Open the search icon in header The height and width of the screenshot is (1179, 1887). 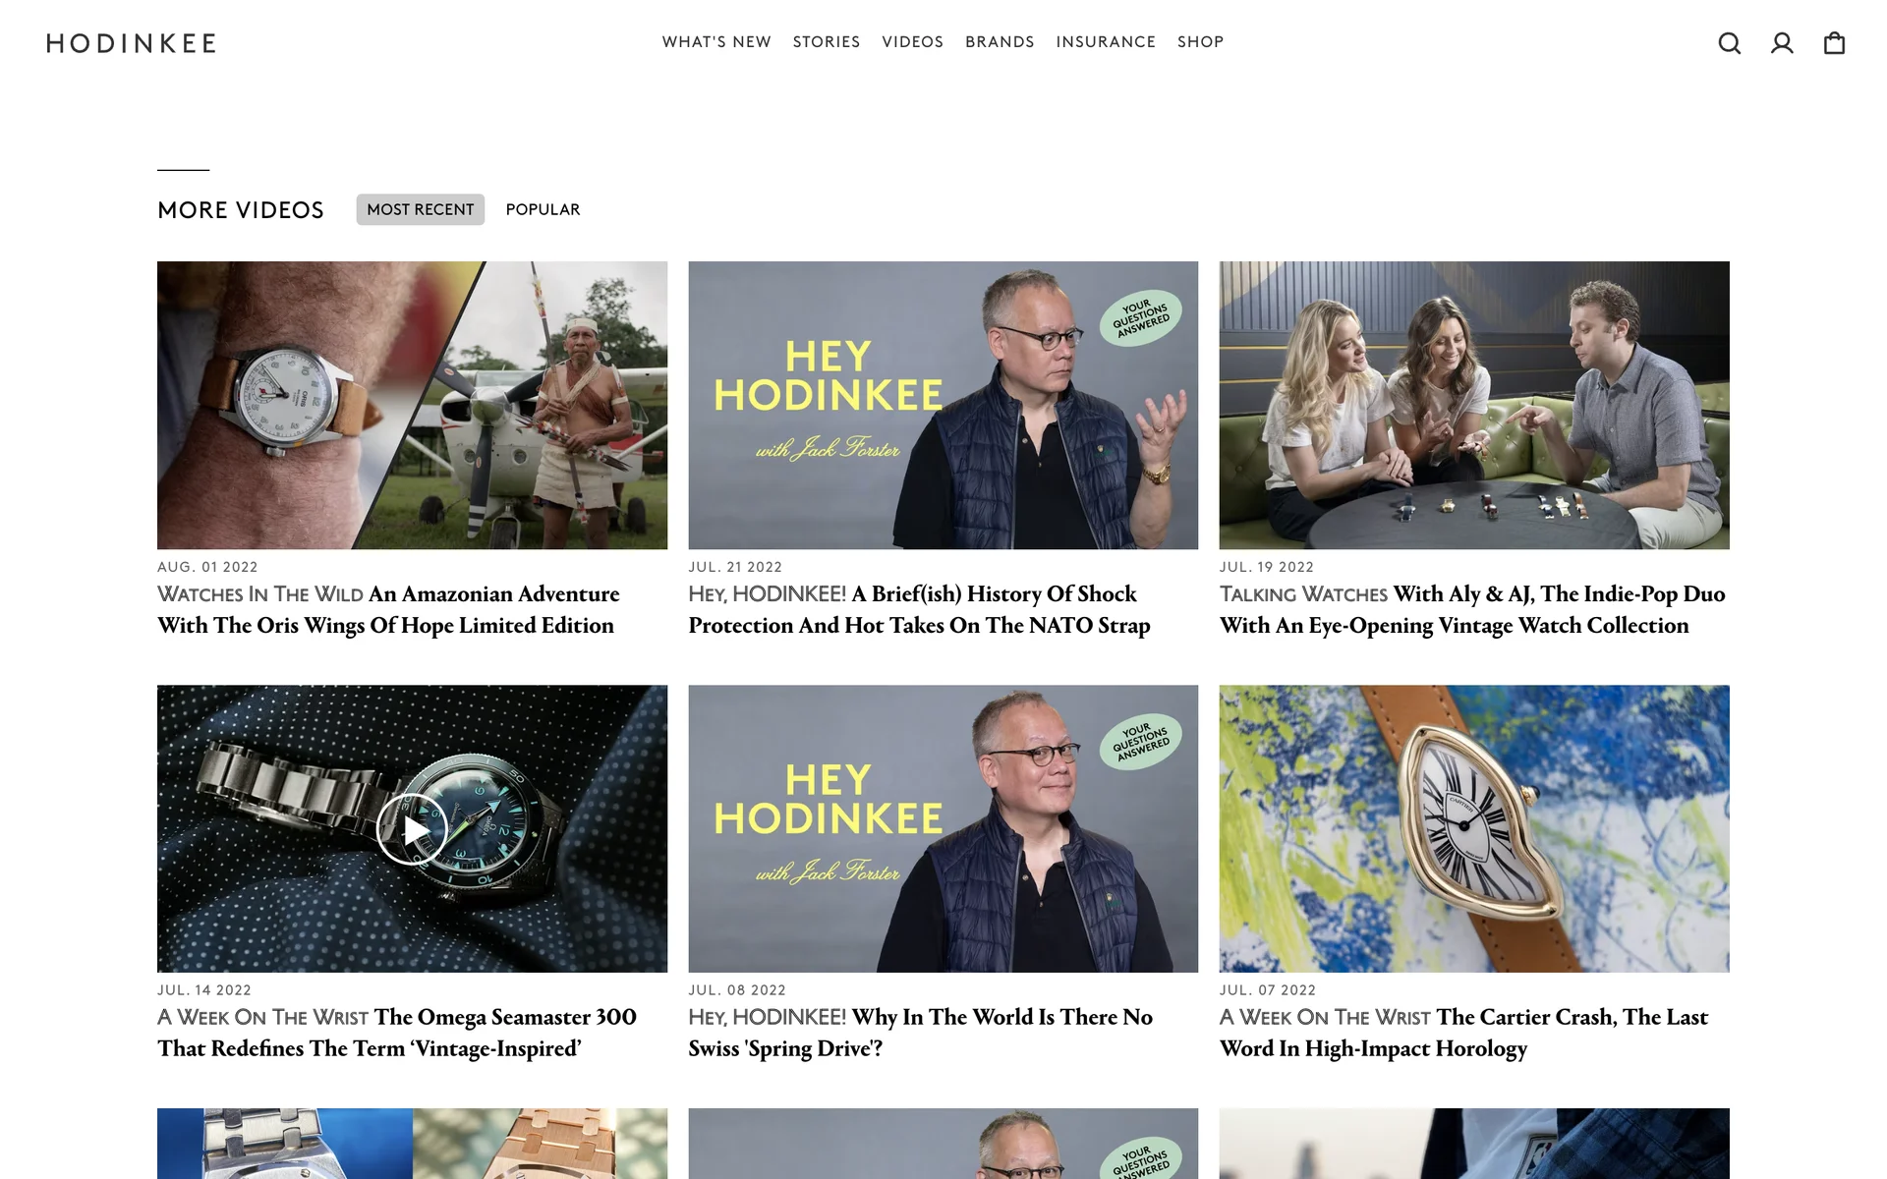coord(1730,43)
